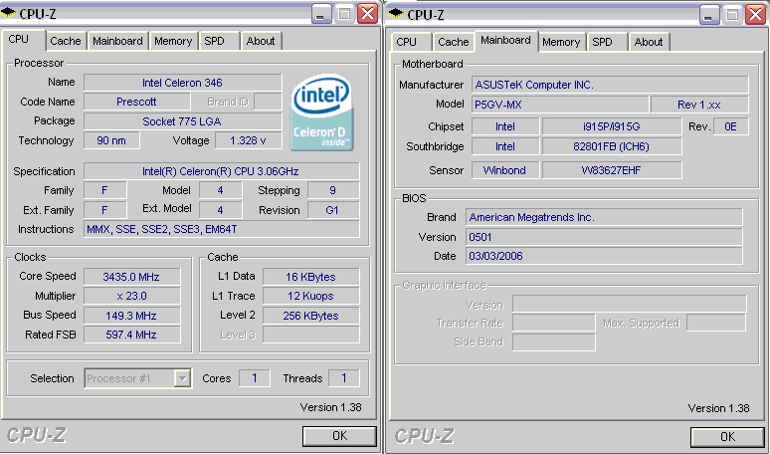Click the Intel Celeron D inside logo
Screen dimensions: 770x454
point(321,113)
